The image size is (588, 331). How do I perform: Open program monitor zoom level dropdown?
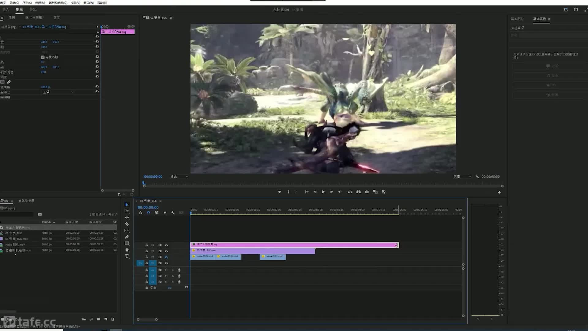pos(179,177)
